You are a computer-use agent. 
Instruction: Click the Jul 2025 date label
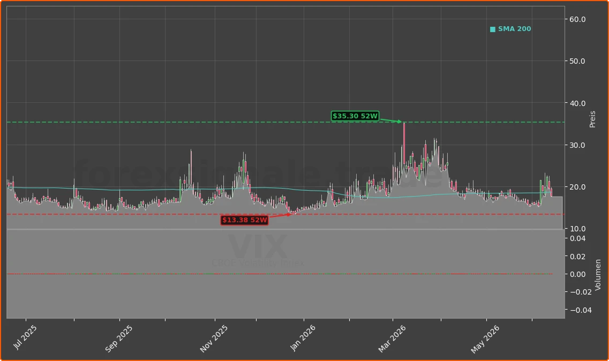25,337
